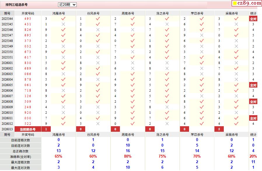
Task: Open the 近20期 period dropdown
Action: tap(67, 5)
